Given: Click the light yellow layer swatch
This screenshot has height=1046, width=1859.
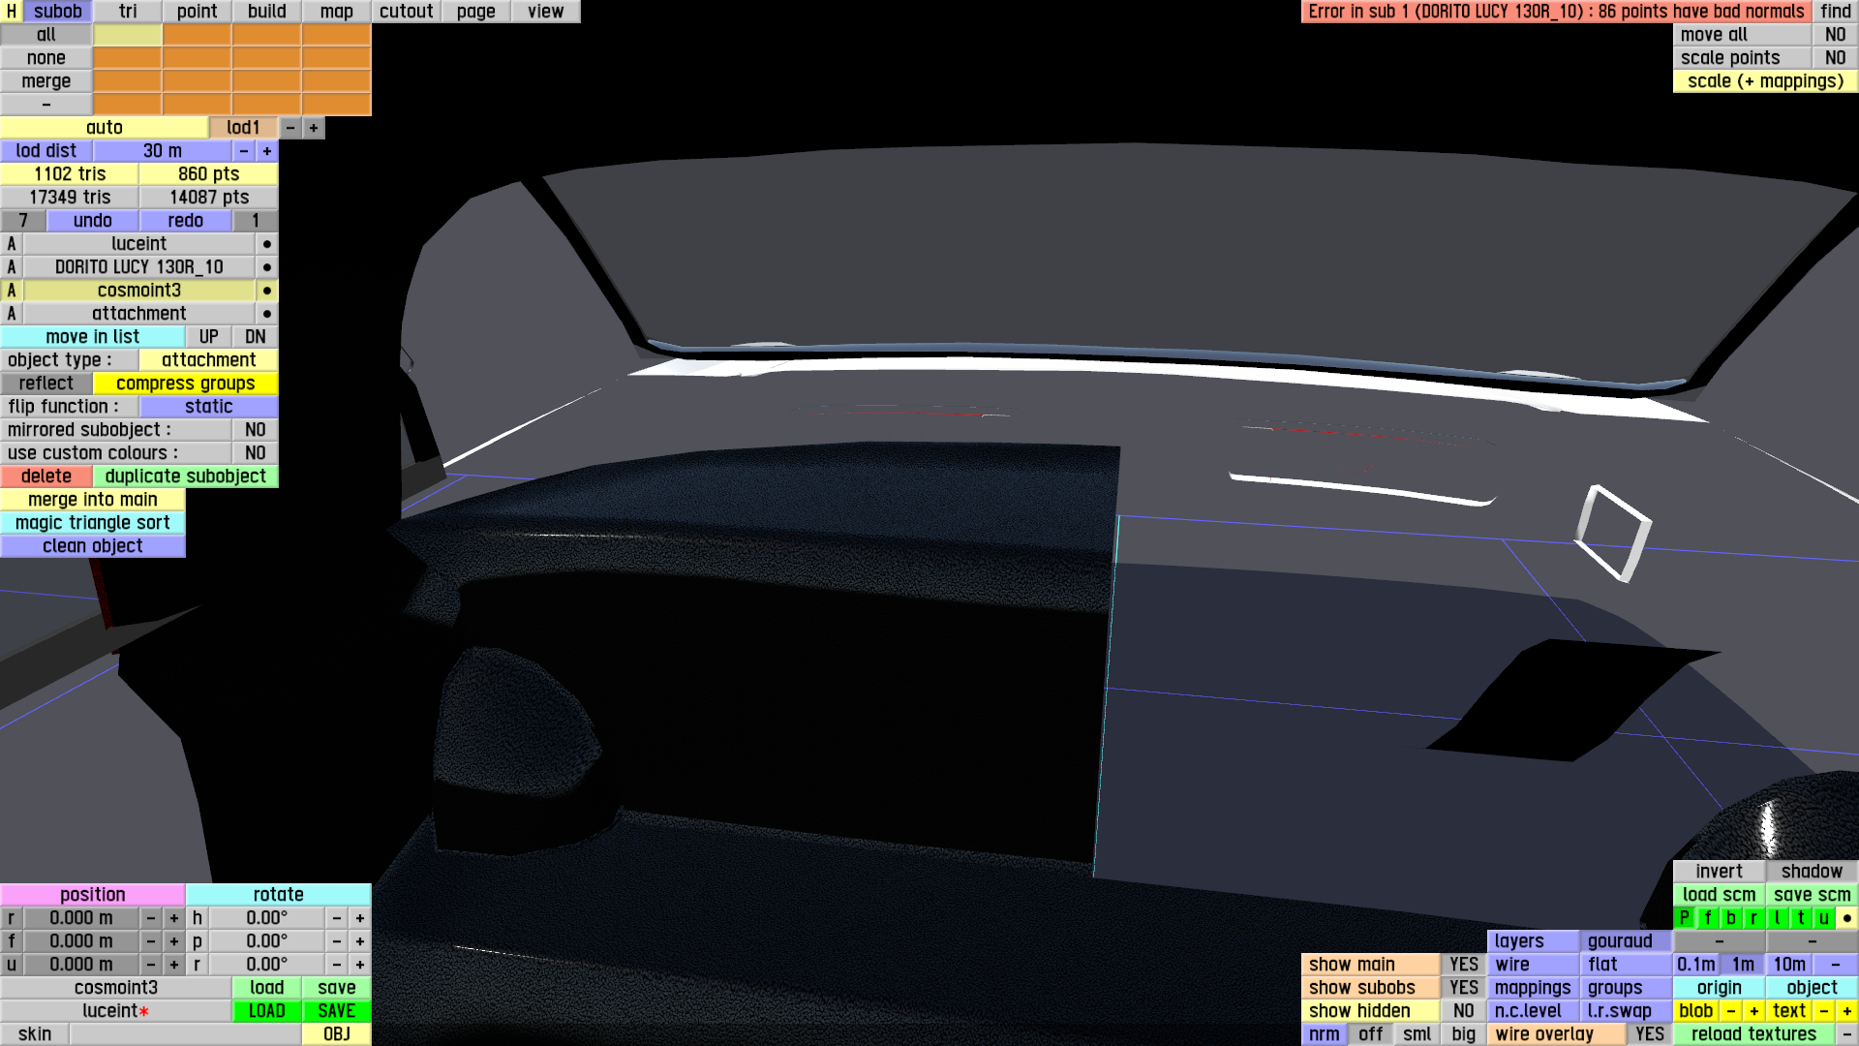Looking at the screenshot, I should (x=127, y=35).
